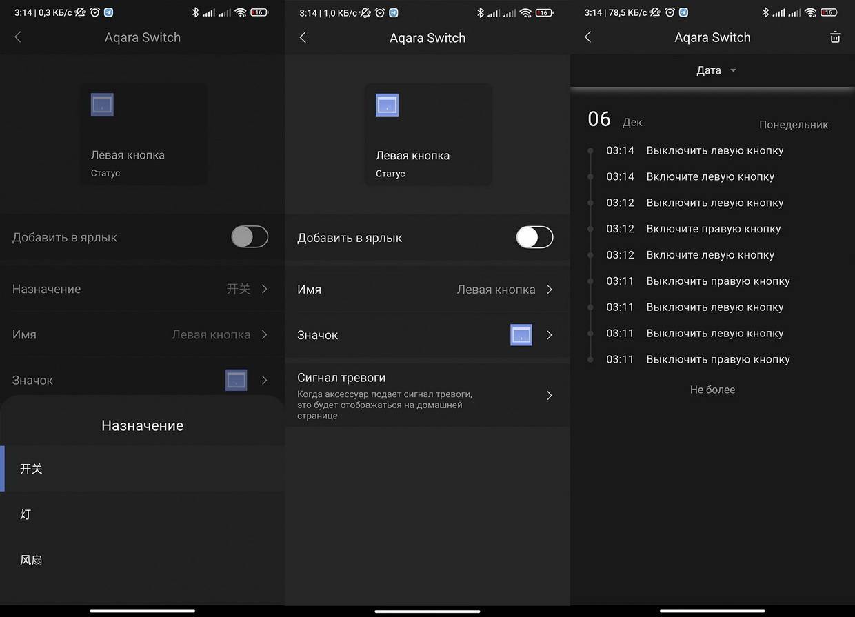
Task: Tap the Не более text under the log
Action: pyautogui.click(x=712, y=390)
